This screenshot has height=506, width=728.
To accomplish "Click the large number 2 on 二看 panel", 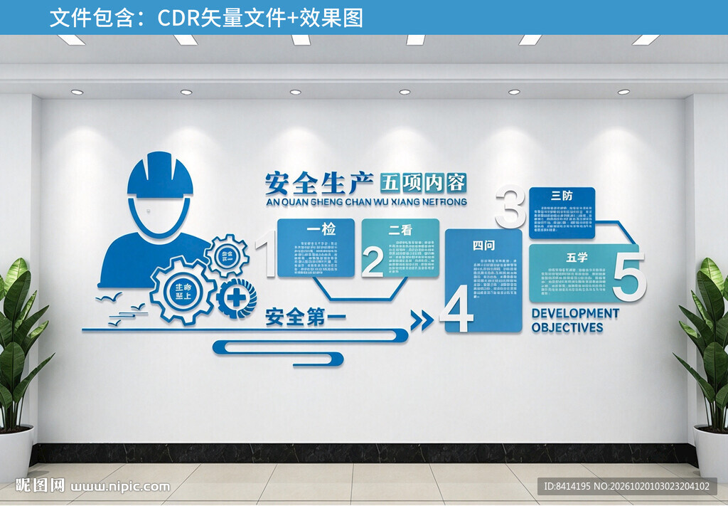I will click(373, 262).
